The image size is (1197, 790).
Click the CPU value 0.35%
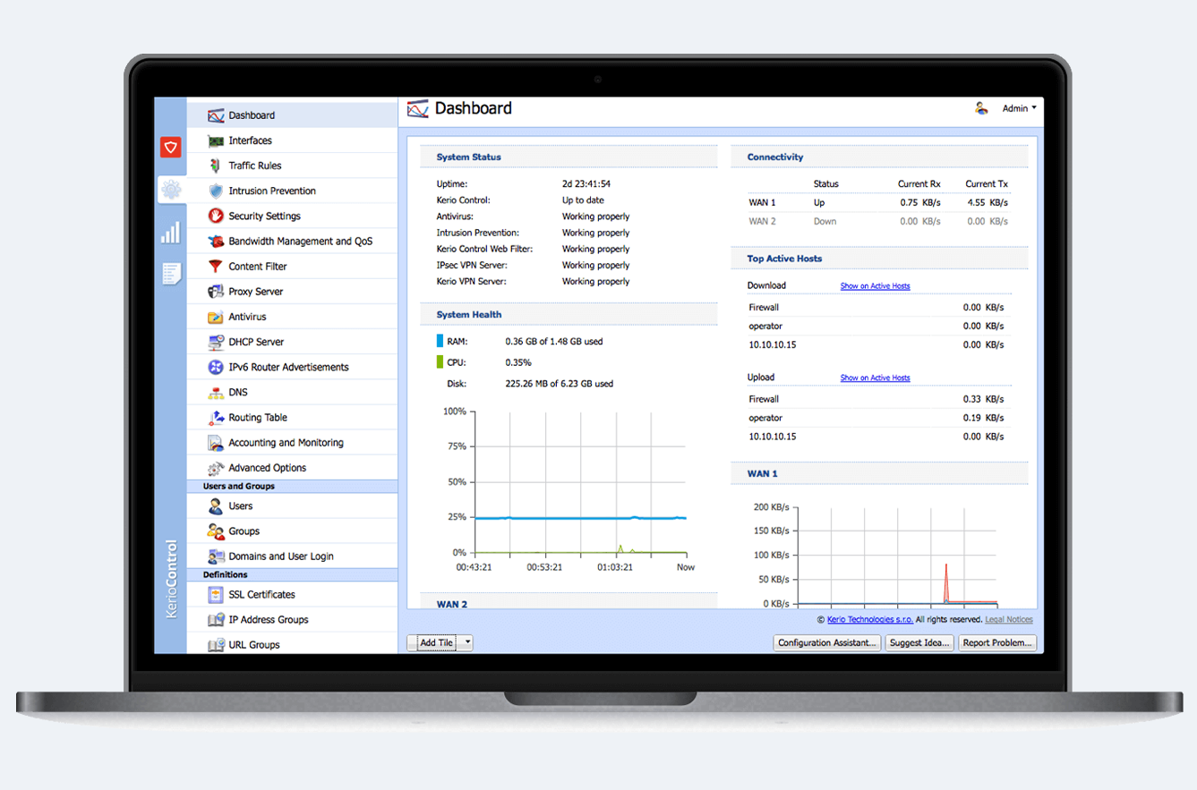coord(517,362)
